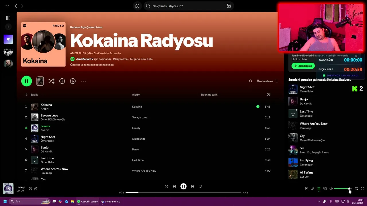Open the Kokaina radio cover art

[x=43, y=44]
